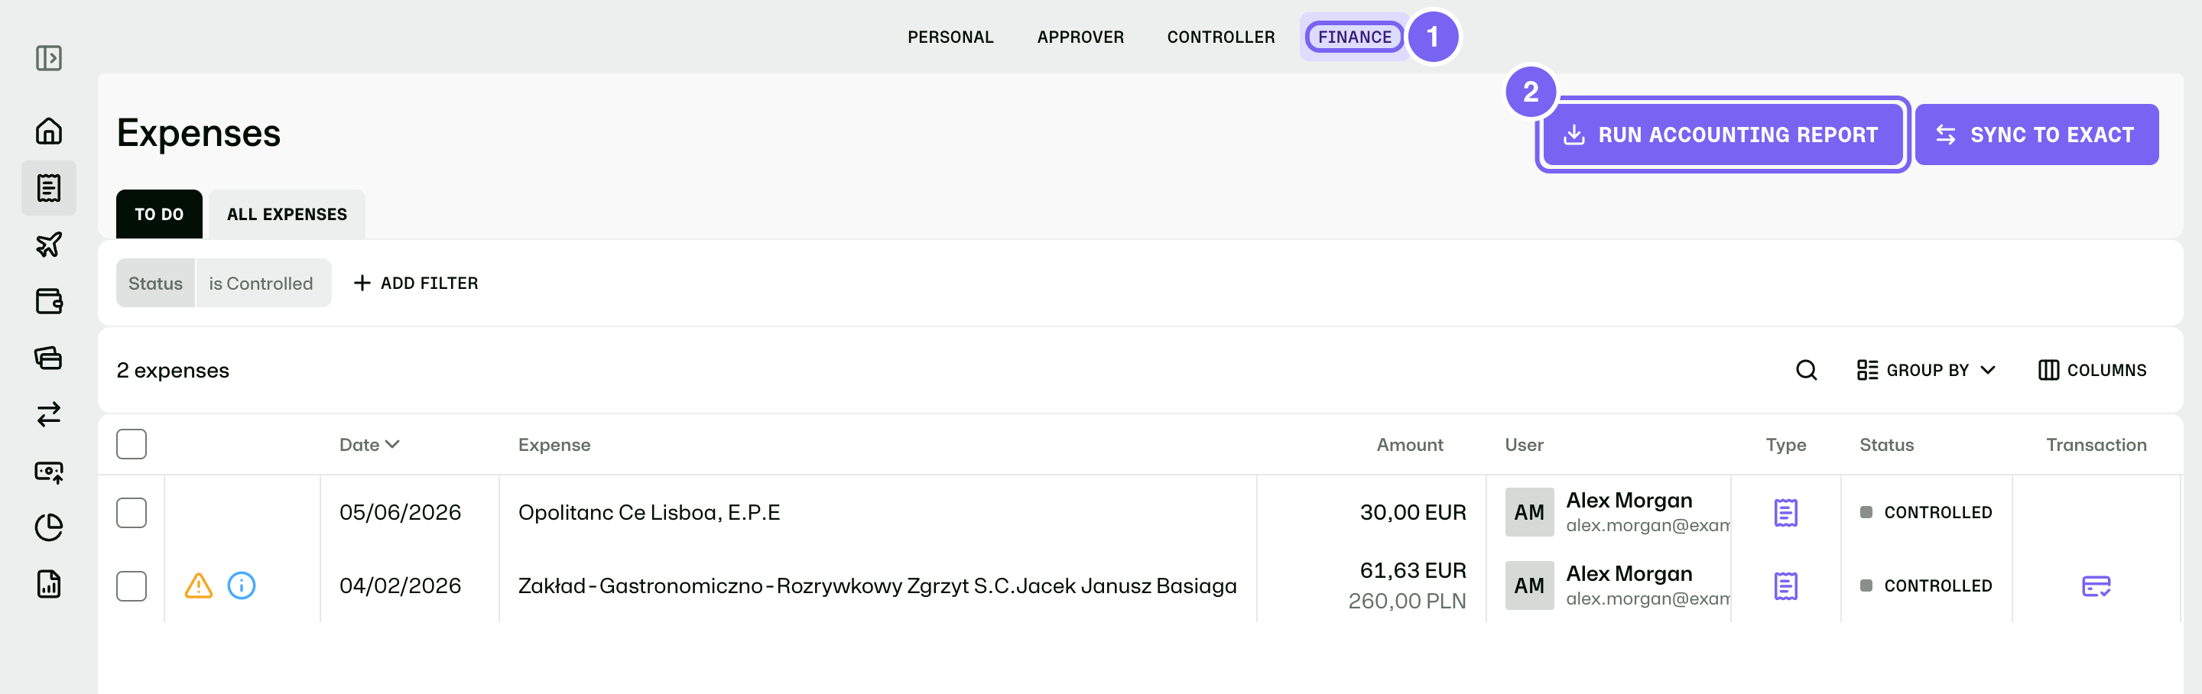Toggle the sidebar collapse icon

point(49,58)
